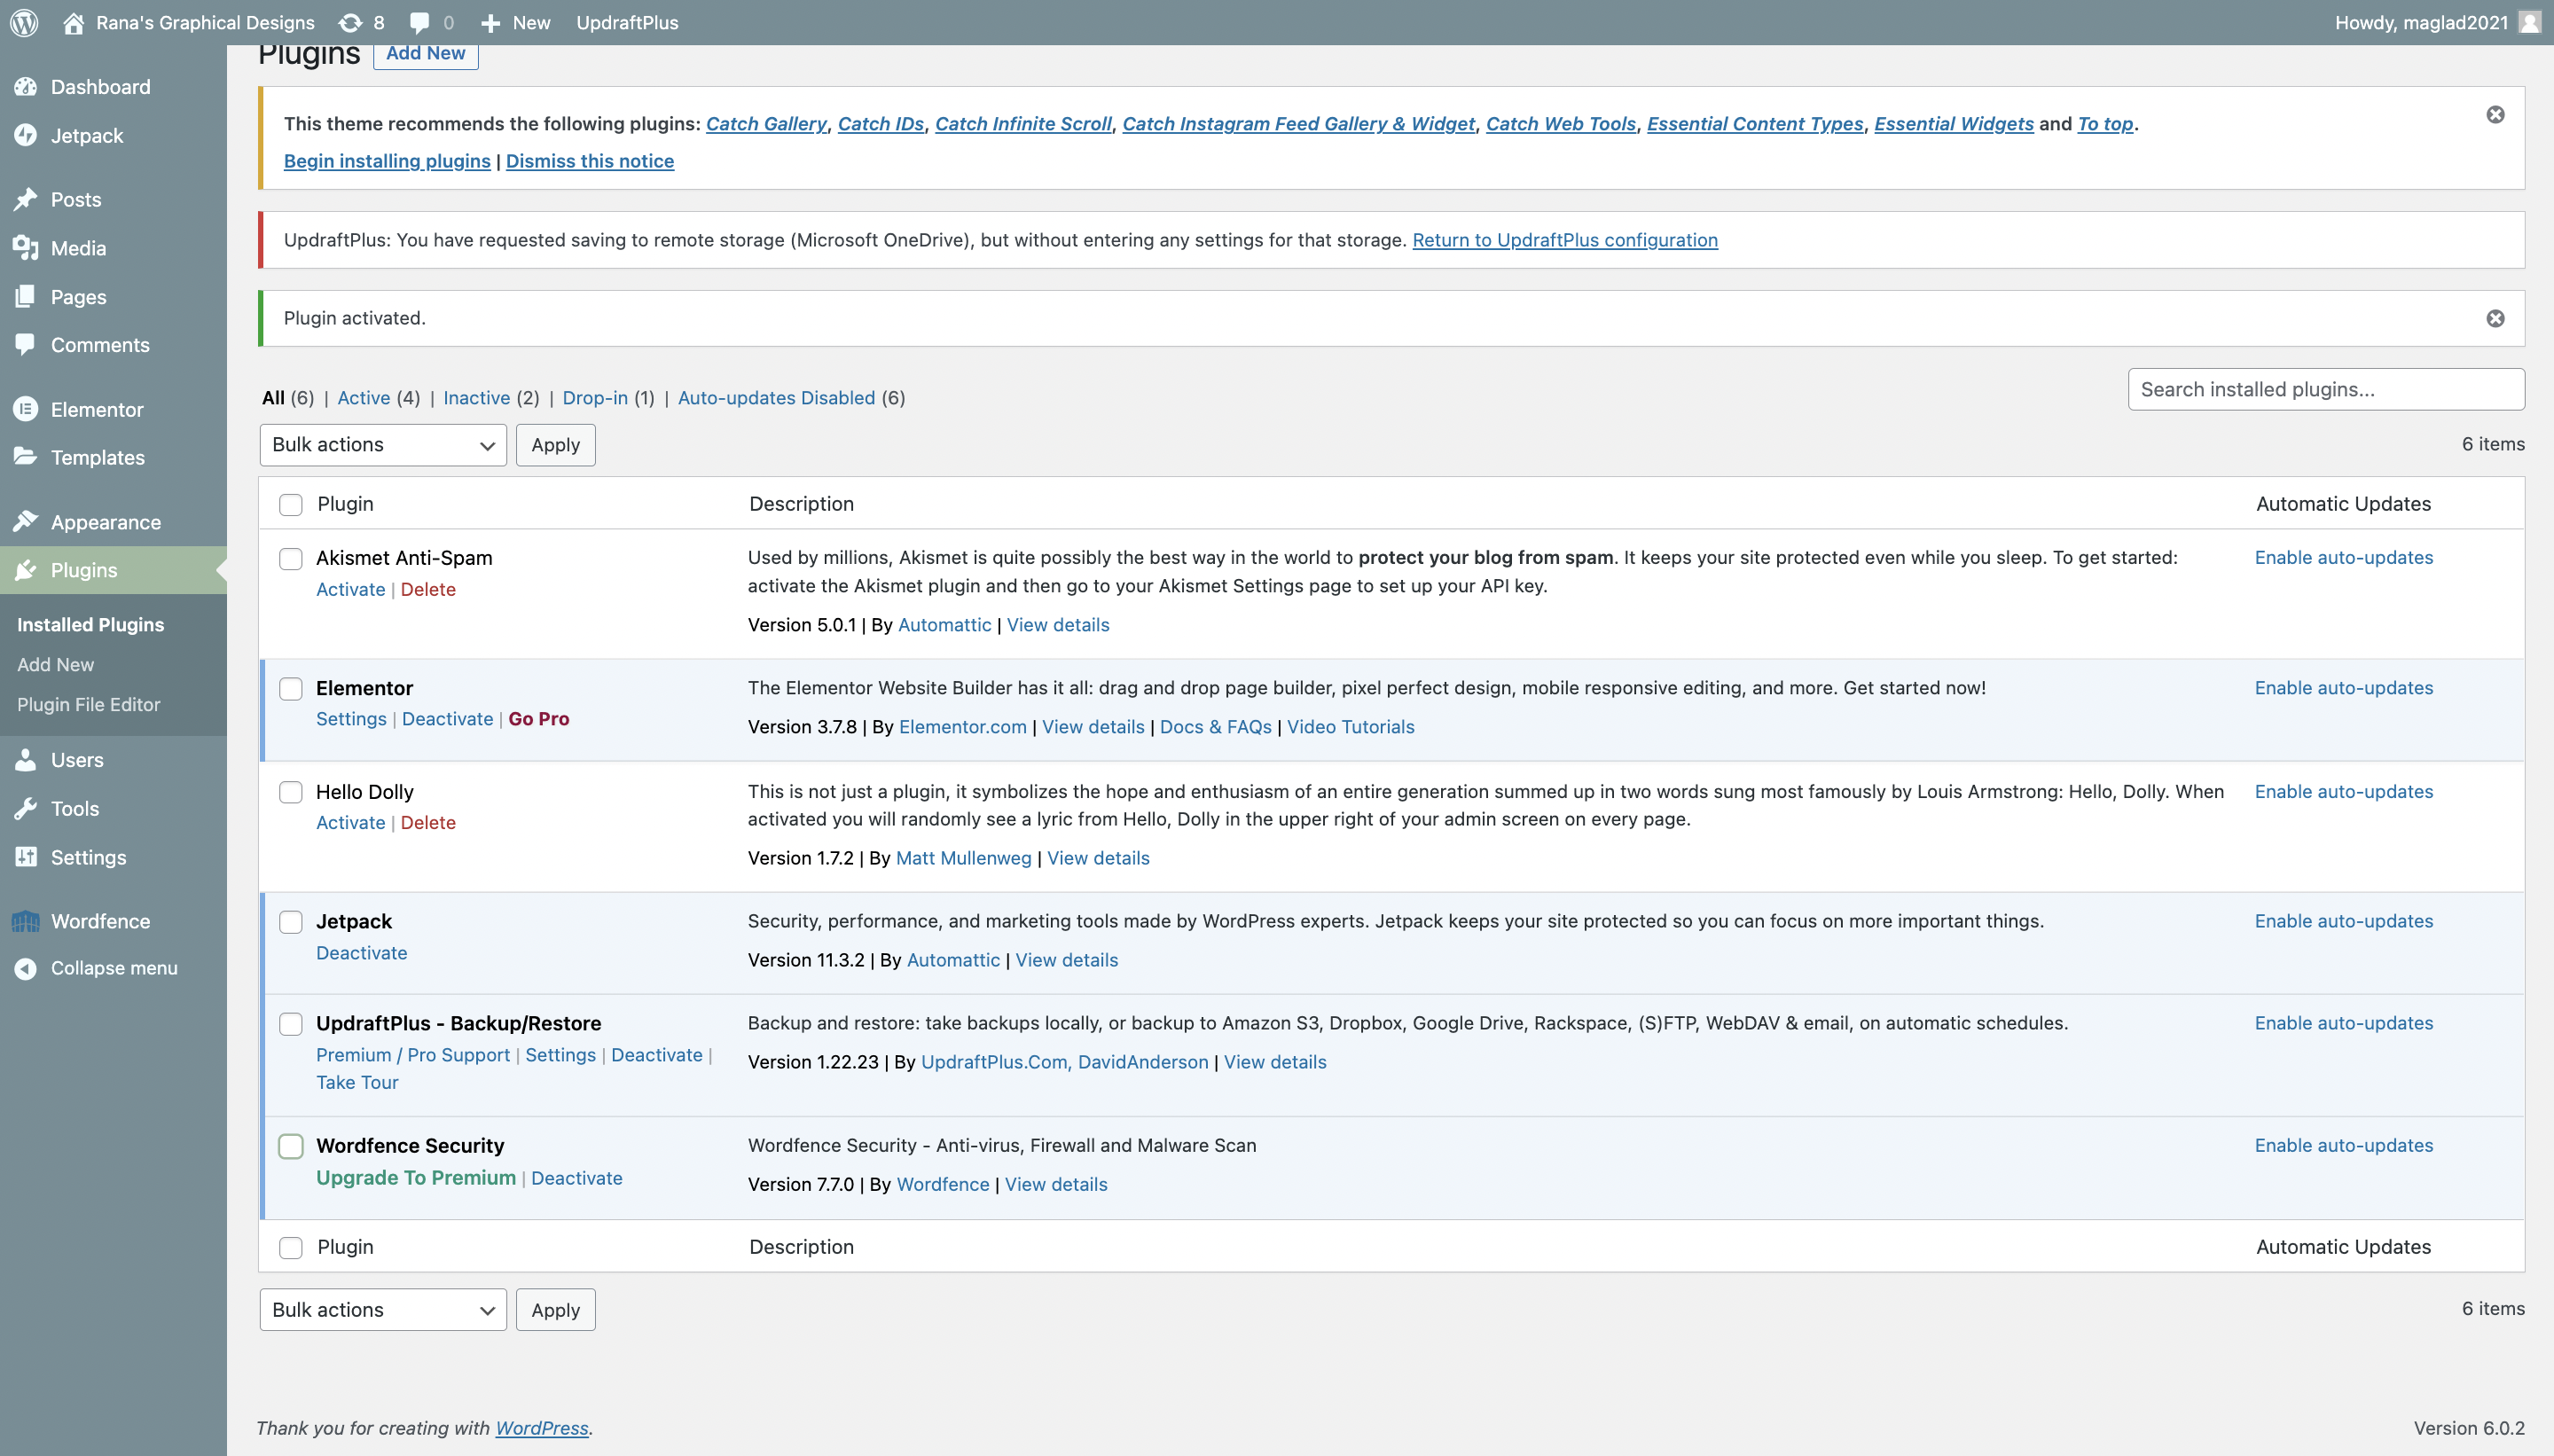Check the Jetpack plugin checkbox
Image resolution: width=2554 pixels, height=1456 pixels.
[290, 922]
